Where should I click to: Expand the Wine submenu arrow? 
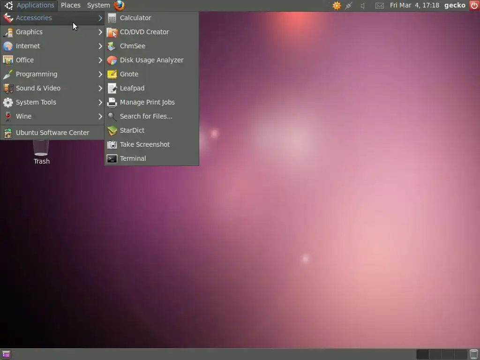pos(100,117)
